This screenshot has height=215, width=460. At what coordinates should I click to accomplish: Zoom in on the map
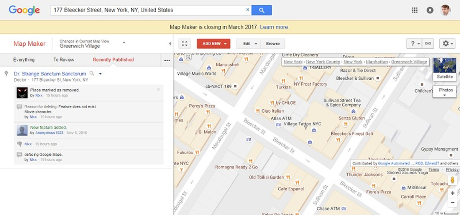coord(453,193)
